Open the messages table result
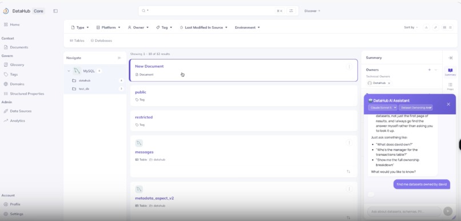461x221 pixels. pyautogui.click(x=144, y=152)
